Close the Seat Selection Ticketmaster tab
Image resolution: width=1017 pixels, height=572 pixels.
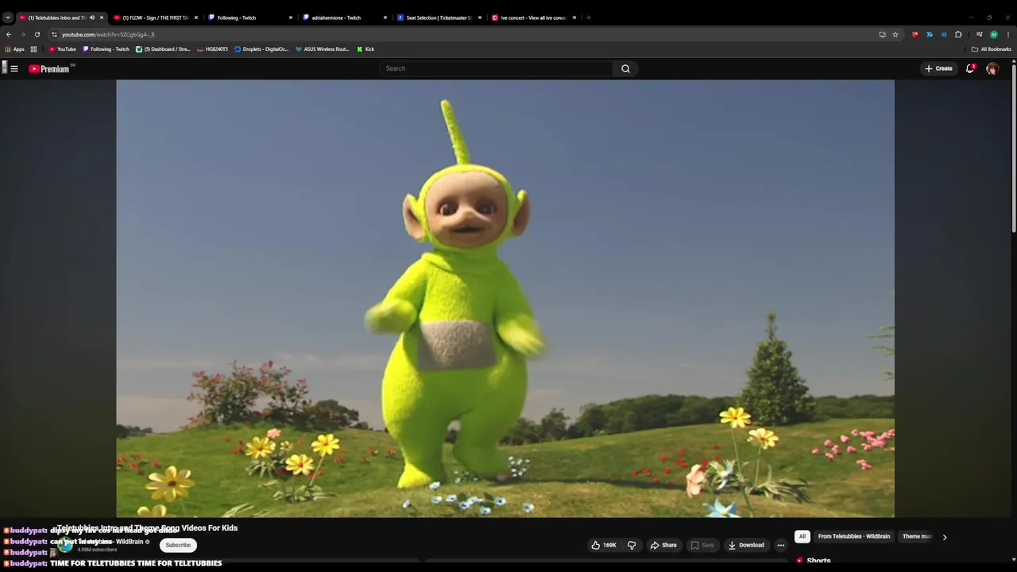coord(480,17)
